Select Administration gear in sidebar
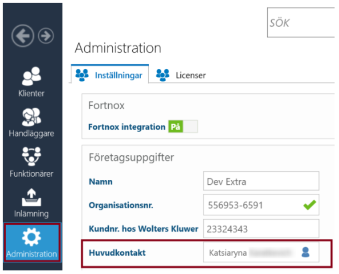Viewport: 339px width, 274px height. pos(32,243)
